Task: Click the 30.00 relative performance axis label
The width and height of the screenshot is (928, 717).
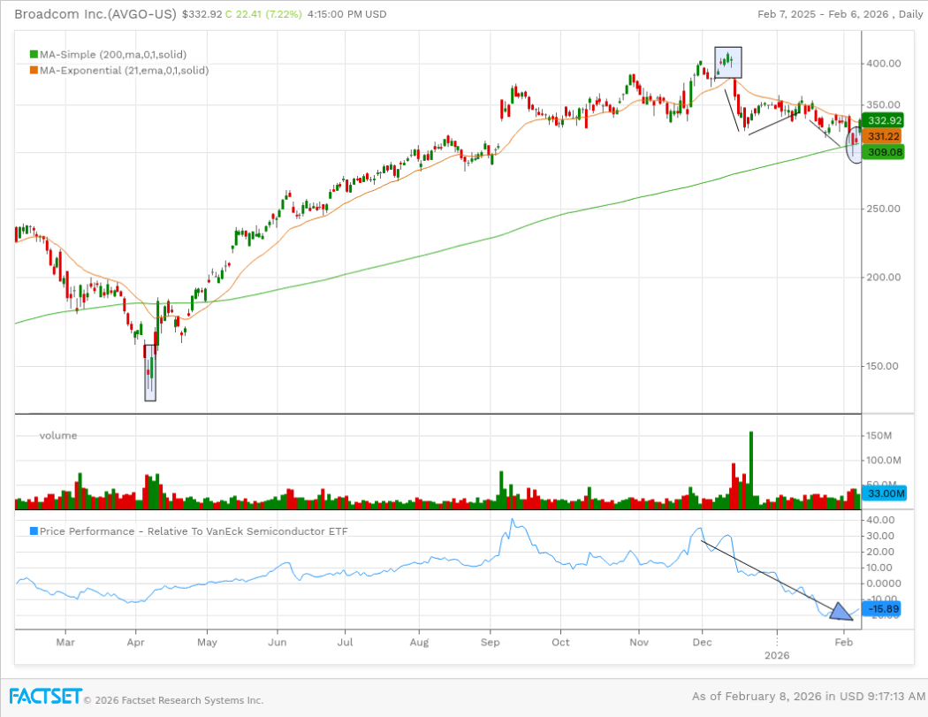Action: [880, 536]
